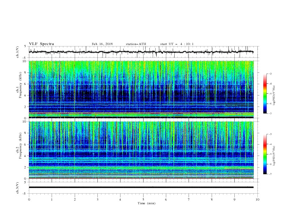Viewport: 290px width, 224px height.
Task: Click time axis tick label 10
Action: [257, 199]
